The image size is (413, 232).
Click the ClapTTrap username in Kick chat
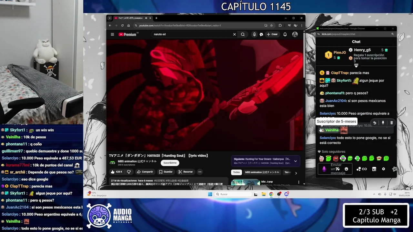coord(340,73)
